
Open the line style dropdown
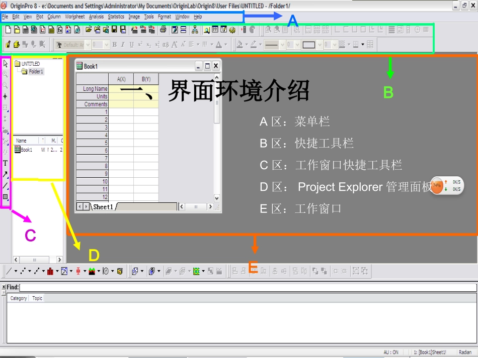pos(282,45)
